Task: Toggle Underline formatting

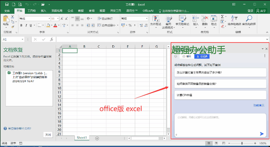Action: point(31,25)
